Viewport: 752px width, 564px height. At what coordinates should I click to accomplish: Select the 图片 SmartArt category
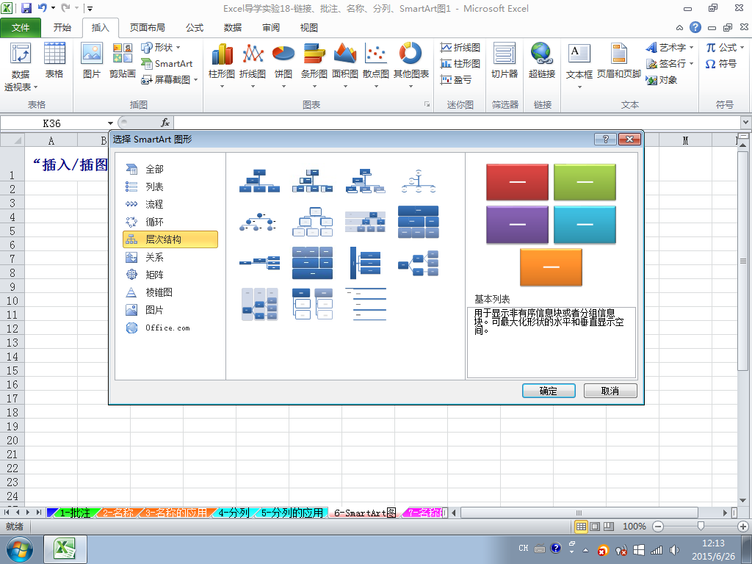coord(170,310)
